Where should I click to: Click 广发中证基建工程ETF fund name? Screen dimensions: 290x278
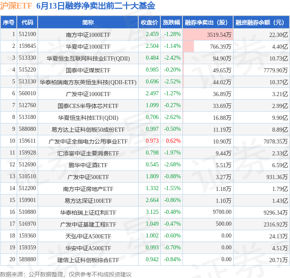pyautogui.click(x=88, y=224)
